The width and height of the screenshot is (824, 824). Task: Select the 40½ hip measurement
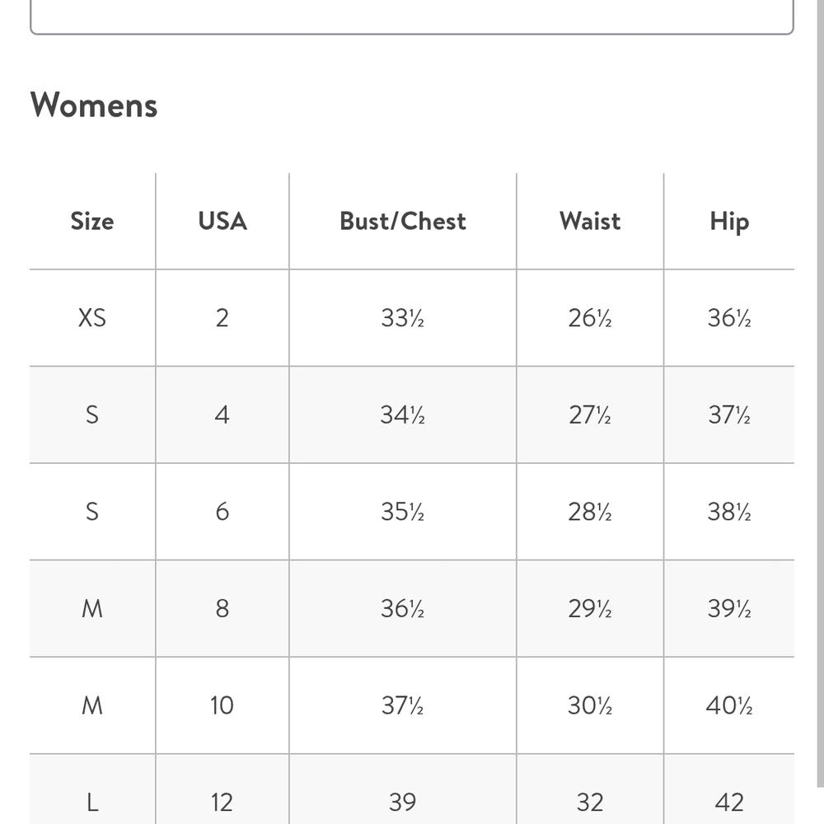[x=729, y=705]
